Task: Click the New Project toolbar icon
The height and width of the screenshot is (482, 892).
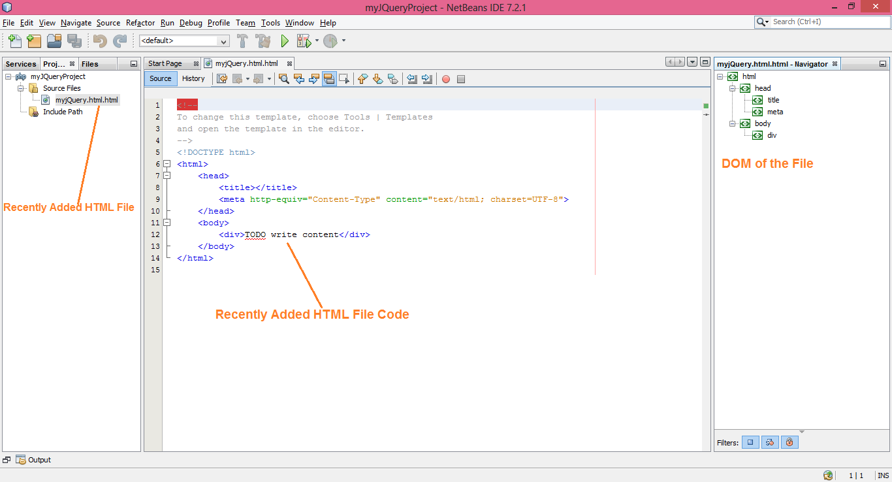Action: tap(34, 41)
